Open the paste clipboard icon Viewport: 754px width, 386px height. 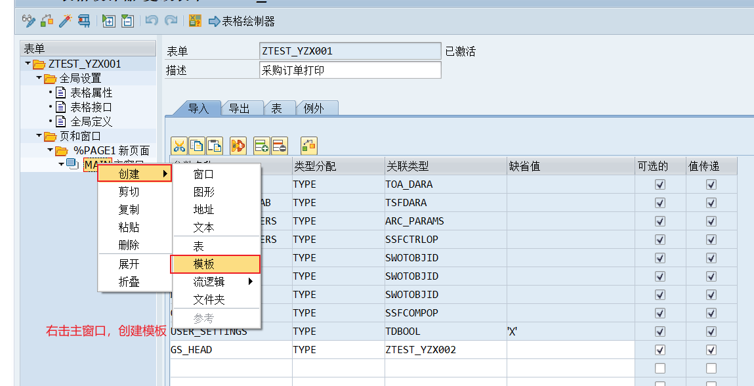[x=214, y=146]
